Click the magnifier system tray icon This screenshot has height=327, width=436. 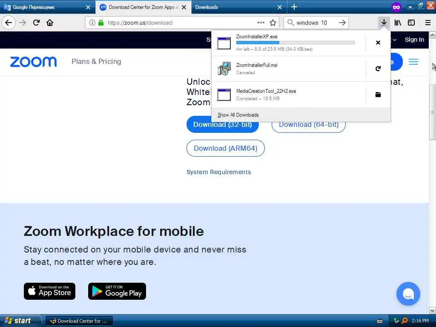click(404, 321)
